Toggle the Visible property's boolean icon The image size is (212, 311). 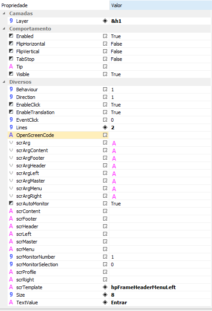[x=11, y=74]
